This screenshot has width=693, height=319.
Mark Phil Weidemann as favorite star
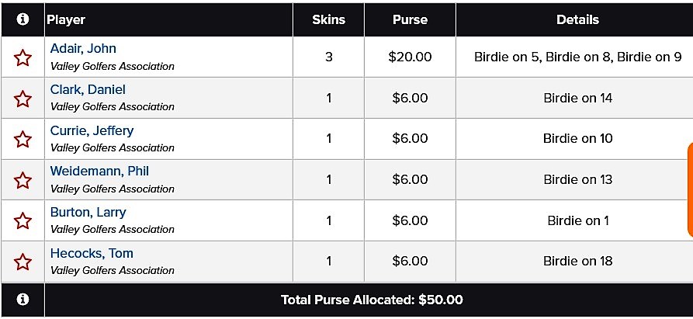pos(23,180)
